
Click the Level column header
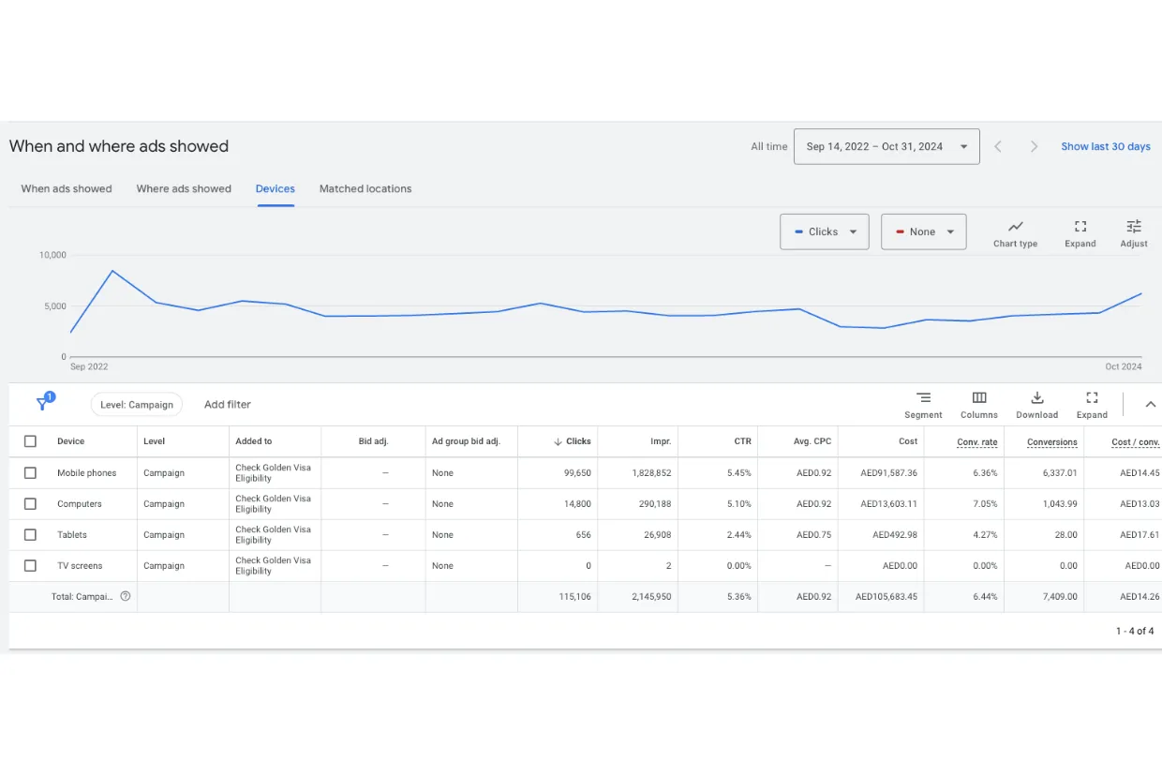[x=154, y=441]
